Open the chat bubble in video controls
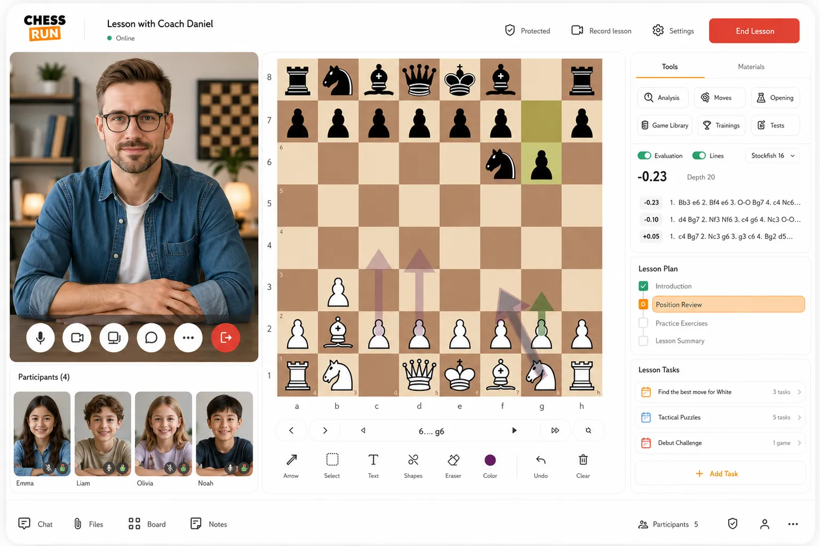The width and height of the screenshot is (820, 546). (x=151, y=337)
